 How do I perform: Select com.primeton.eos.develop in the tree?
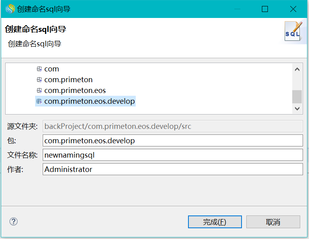pyautogui.click(x=89, y=101)
